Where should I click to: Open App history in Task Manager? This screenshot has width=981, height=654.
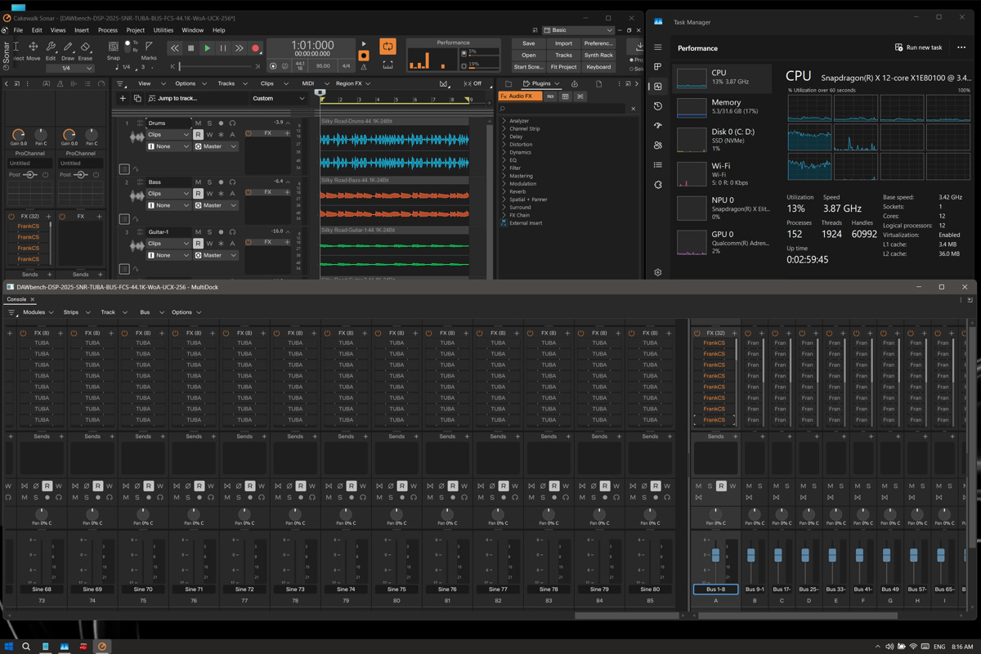pyautogui.click(x=658, y=106)
